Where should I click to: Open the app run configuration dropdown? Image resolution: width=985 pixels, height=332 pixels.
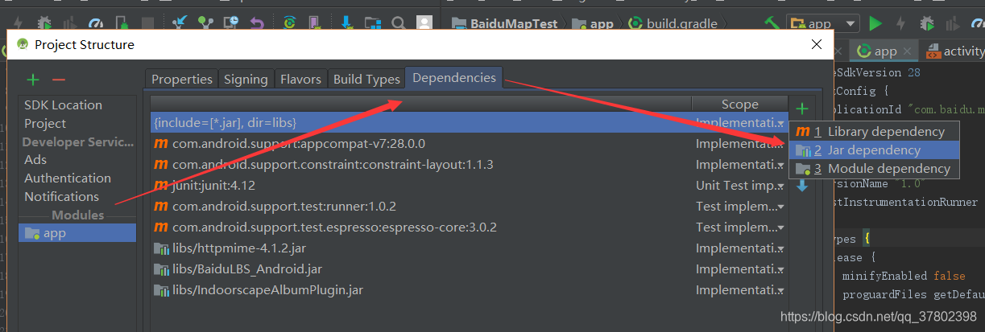[822, 24]
